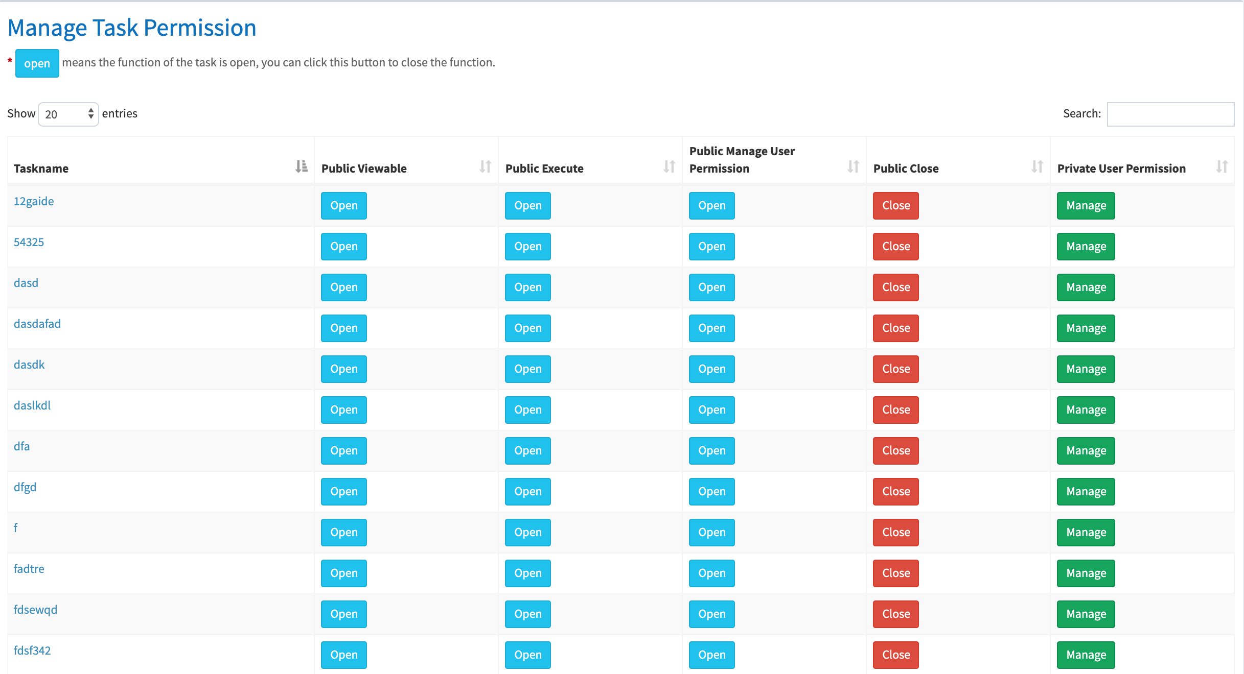Open the fdsewqd task link

pyautogui.click(x=35, y=610)
